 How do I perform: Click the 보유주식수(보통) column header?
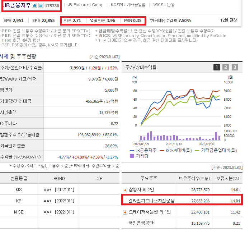click(194, 179)
